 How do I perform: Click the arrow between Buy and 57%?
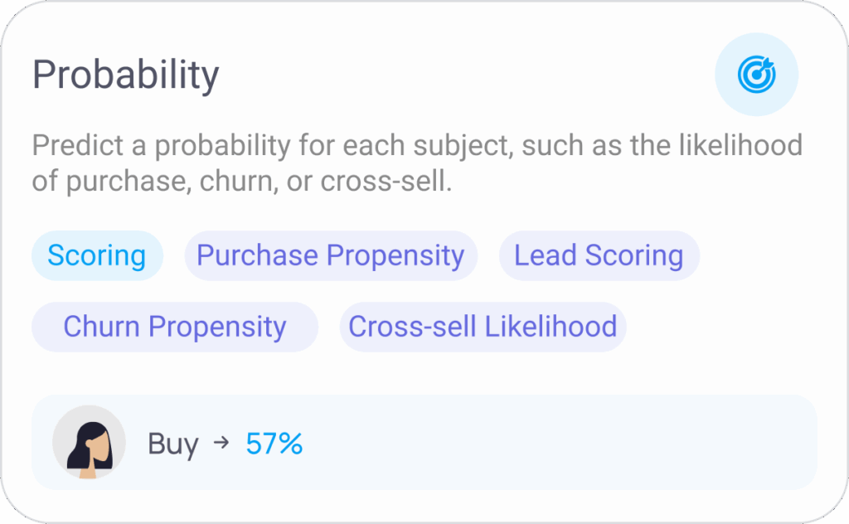click(x=221, y=443)
